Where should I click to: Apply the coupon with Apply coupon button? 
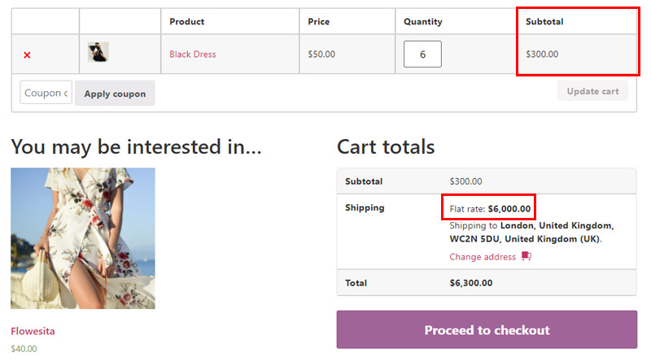(115, 94)
